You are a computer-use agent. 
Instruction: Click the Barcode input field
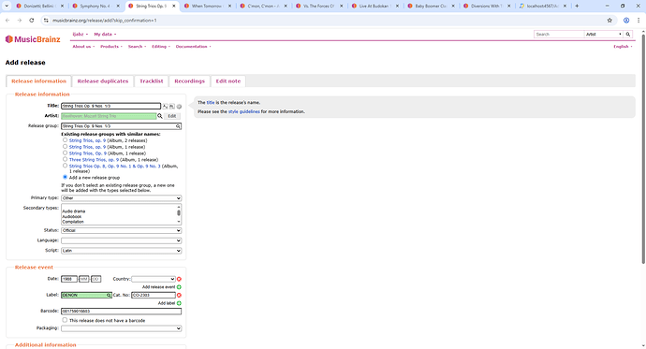[121, 312]
